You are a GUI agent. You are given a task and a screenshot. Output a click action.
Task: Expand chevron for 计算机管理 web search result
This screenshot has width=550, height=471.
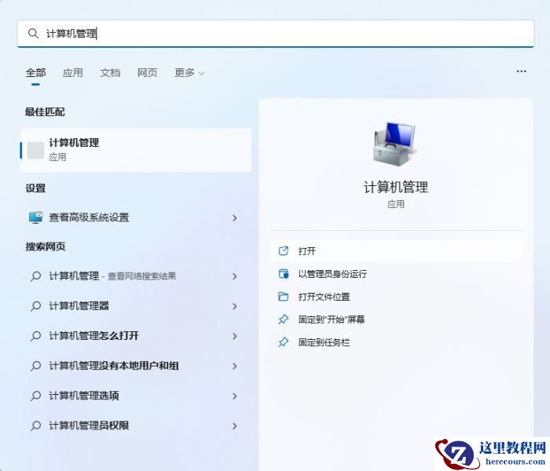[235, 276]
